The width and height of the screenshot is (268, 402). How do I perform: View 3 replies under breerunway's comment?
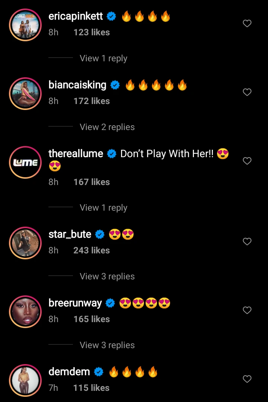click(107, 345)
